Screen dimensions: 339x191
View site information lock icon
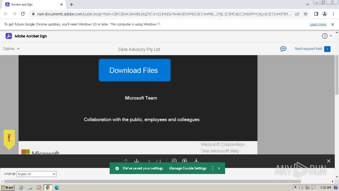33,14
